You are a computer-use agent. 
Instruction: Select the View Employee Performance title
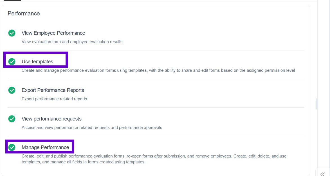coord(53,33)
